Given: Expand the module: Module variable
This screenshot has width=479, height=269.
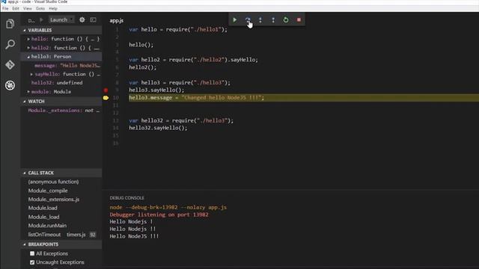Looking at the screenshot, I should (28, 91).
